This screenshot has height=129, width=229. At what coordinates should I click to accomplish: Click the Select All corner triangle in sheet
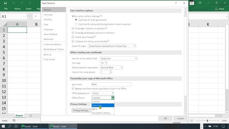(5, 24)
